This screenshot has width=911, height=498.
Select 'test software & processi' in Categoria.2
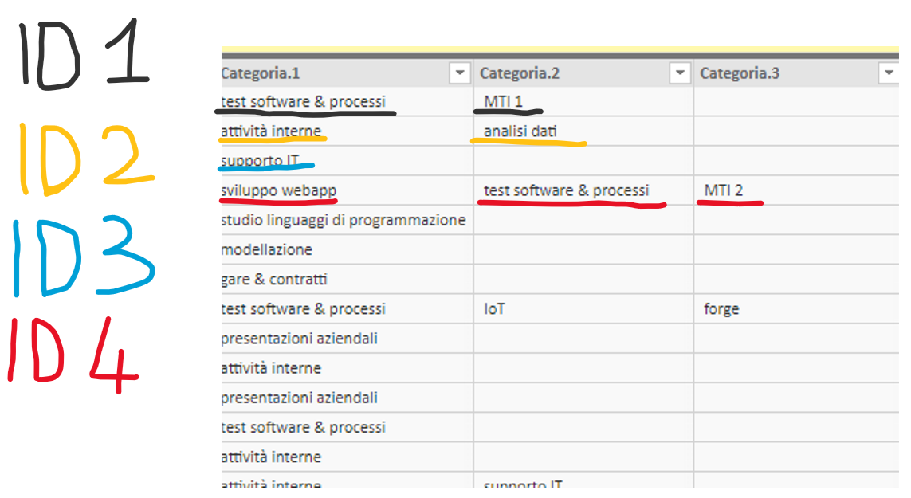[x=584, y=190]
